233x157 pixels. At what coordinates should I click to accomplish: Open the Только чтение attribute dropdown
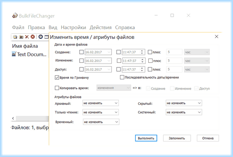(101, 112)
